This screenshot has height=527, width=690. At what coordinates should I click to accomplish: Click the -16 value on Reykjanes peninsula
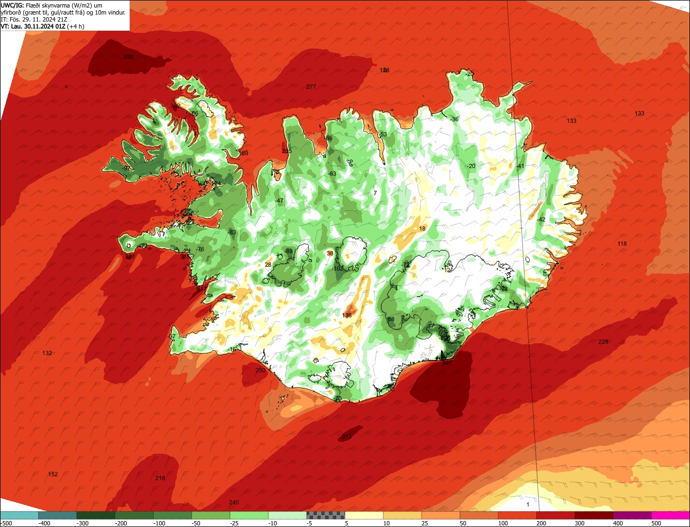[x=232, y=349]
